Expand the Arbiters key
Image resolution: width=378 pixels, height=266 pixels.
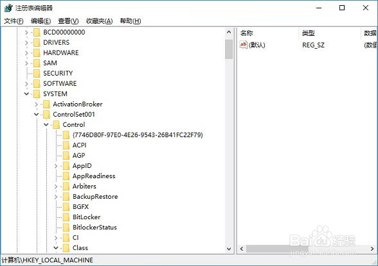click(x=56, y=187)
